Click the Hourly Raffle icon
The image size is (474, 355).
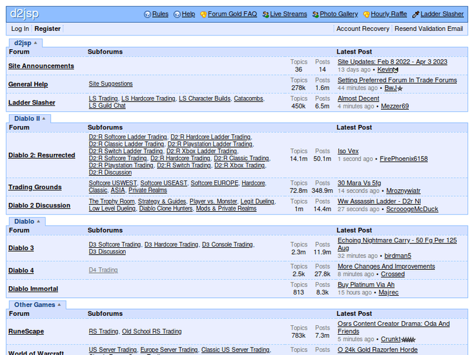point(367,15)
